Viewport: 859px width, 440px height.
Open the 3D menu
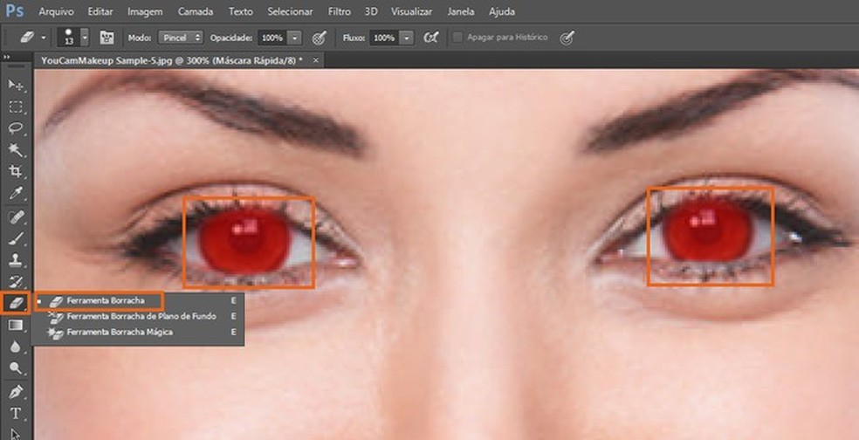tap(371, 11)
